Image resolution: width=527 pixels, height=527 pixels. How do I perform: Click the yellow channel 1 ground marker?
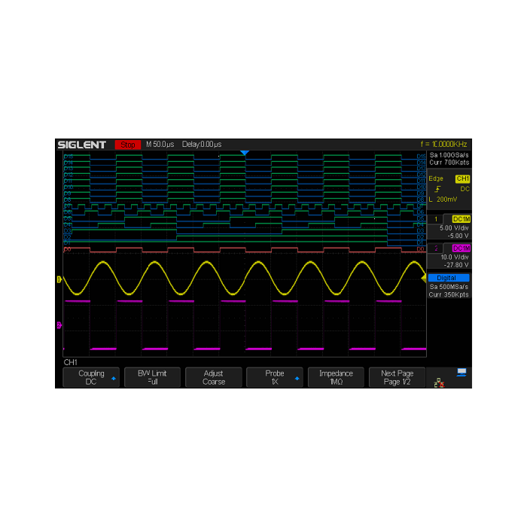coord(59,280)
